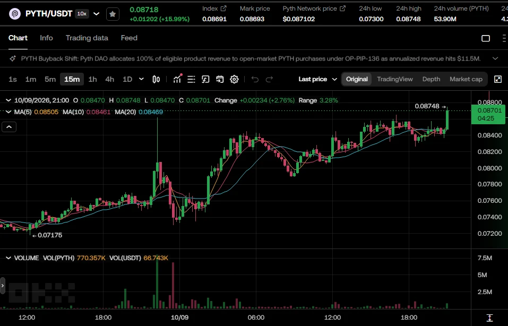This screenshot has height=326, width=508.
Task: Open the Chart tab
Action: tap(18, 38)
